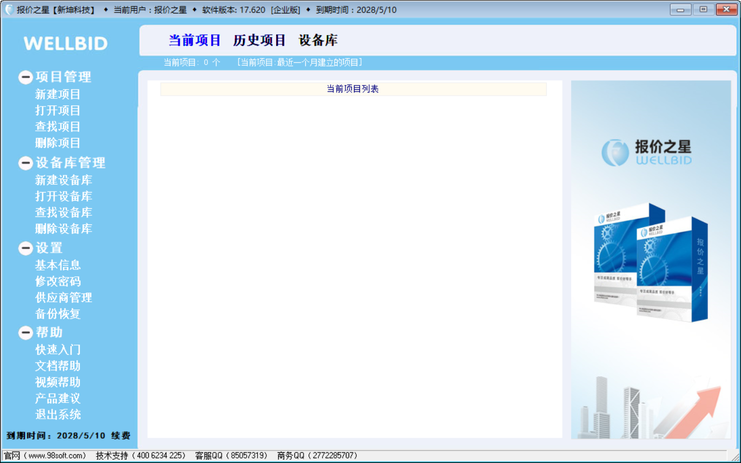The width and height of the screenshot is (741, 463).
Task: Collapse the 设置 section
Action: [x=25, y=248]
